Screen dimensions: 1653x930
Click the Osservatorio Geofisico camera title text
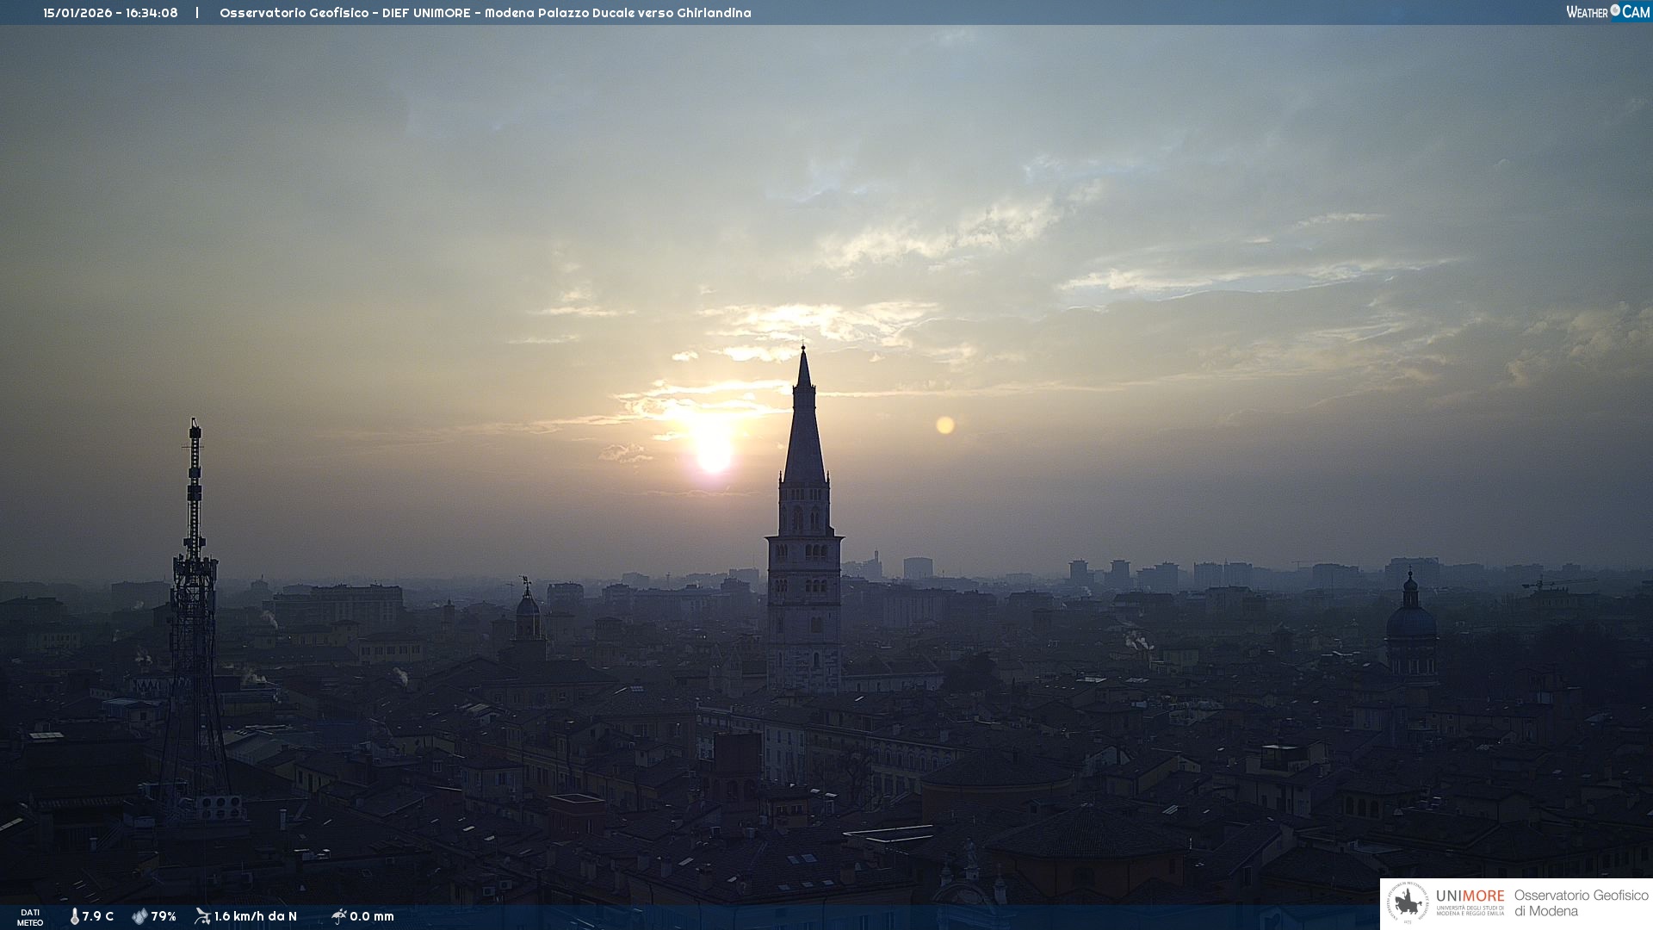[x=485, y=13]
